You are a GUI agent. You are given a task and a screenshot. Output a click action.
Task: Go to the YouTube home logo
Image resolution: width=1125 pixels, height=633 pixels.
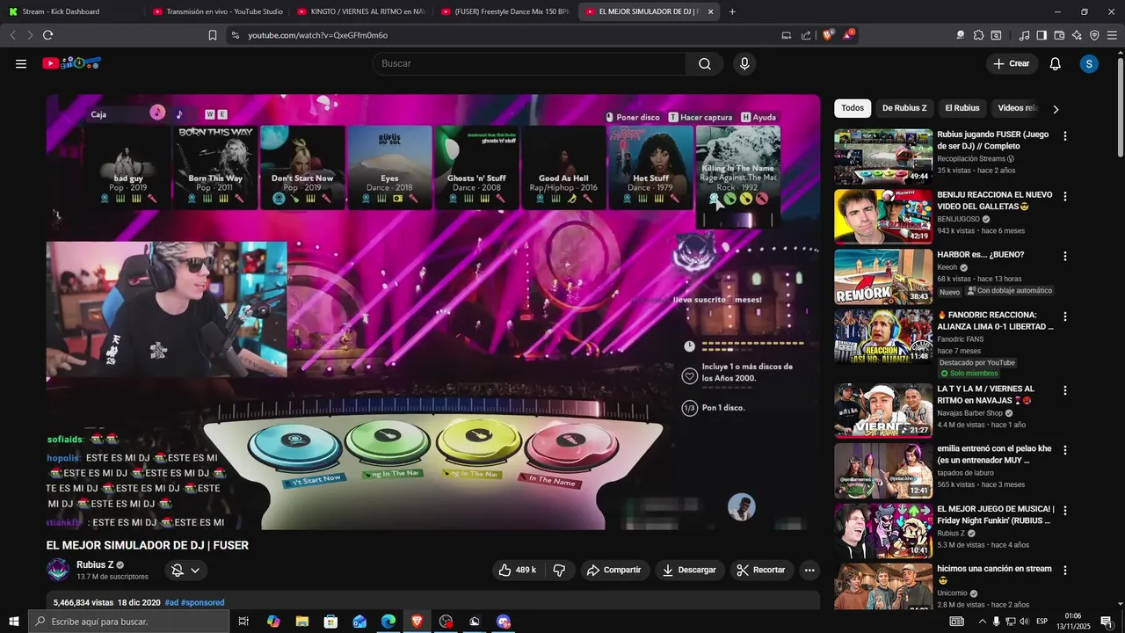71,63
